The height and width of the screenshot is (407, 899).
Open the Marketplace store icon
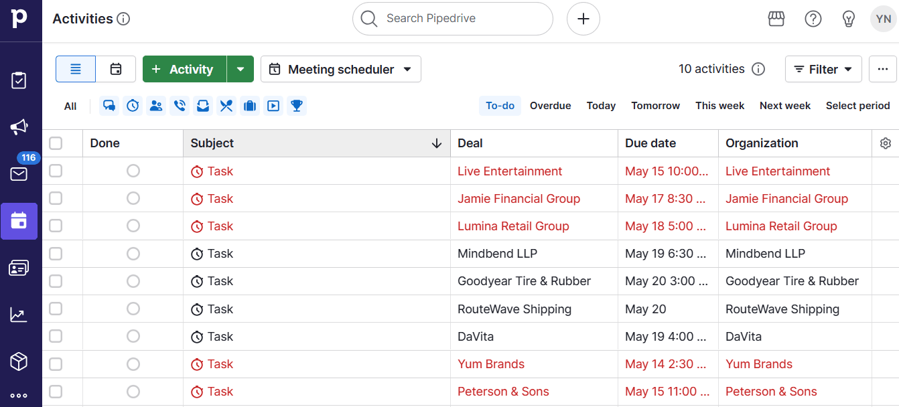pos(776,19)
